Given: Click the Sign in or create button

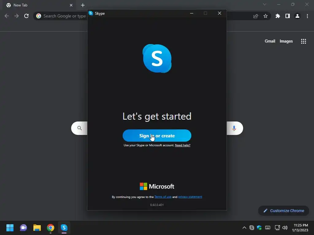Looking at the screenshot, I should tap(157, 136).
